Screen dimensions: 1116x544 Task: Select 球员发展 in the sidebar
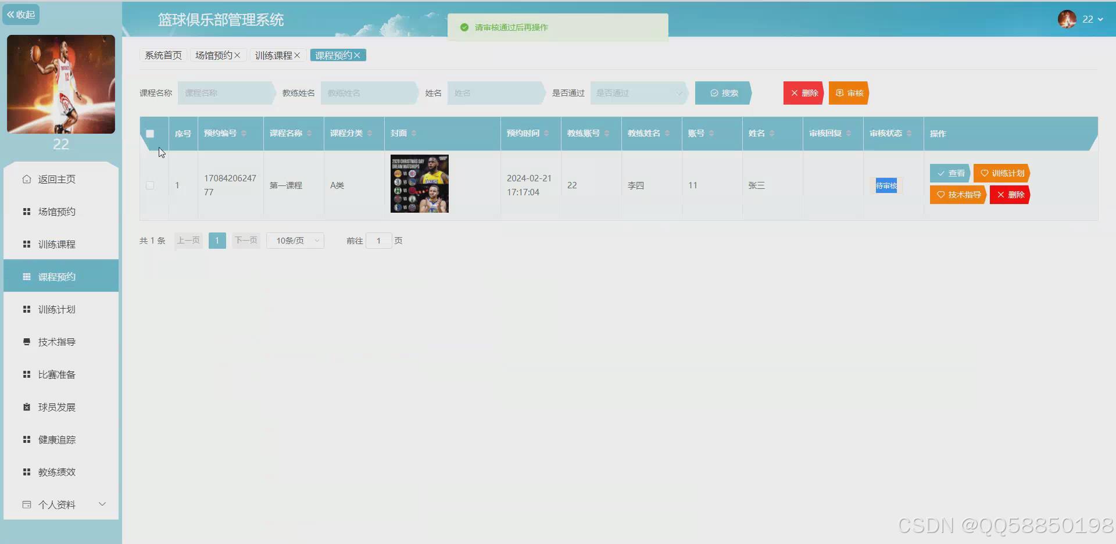56,406
